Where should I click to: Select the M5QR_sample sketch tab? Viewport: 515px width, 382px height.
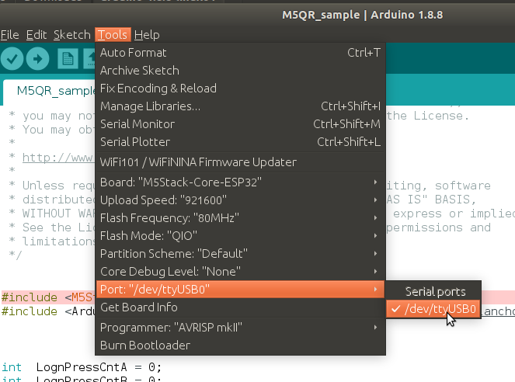click(x=49, y=91)
